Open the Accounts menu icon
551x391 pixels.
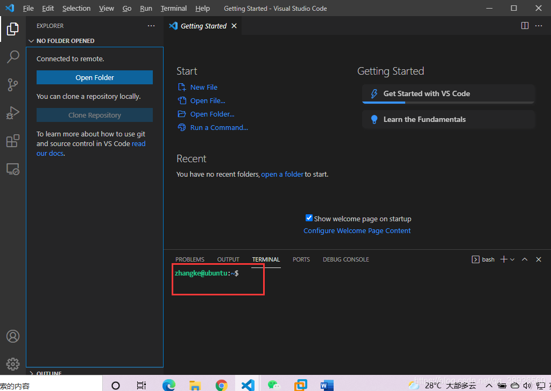[13, 336]
